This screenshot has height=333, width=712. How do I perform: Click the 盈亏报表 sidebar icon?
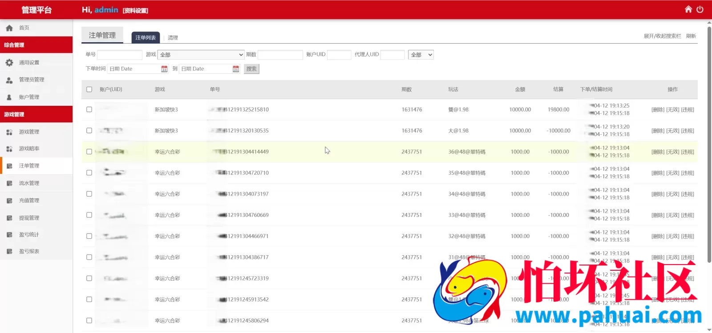(9, 252)
